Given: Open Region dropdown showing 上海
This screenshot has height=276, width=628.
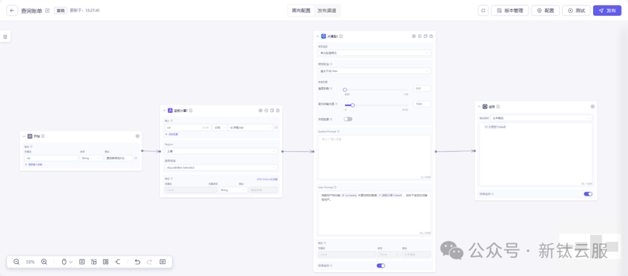Looking at the screenshot, I should [221, 151].
